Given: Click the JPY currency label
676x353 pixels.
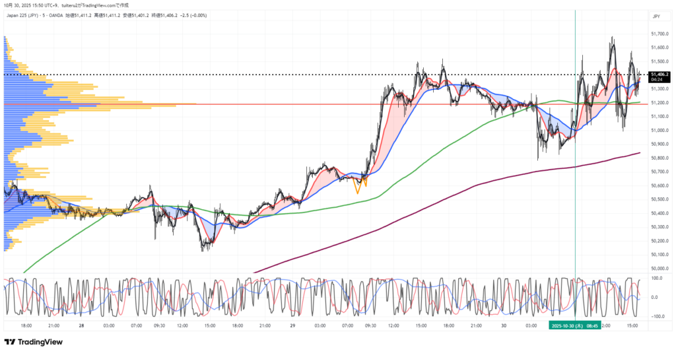Looking at the screenshot, I should (x=656, y=16).
